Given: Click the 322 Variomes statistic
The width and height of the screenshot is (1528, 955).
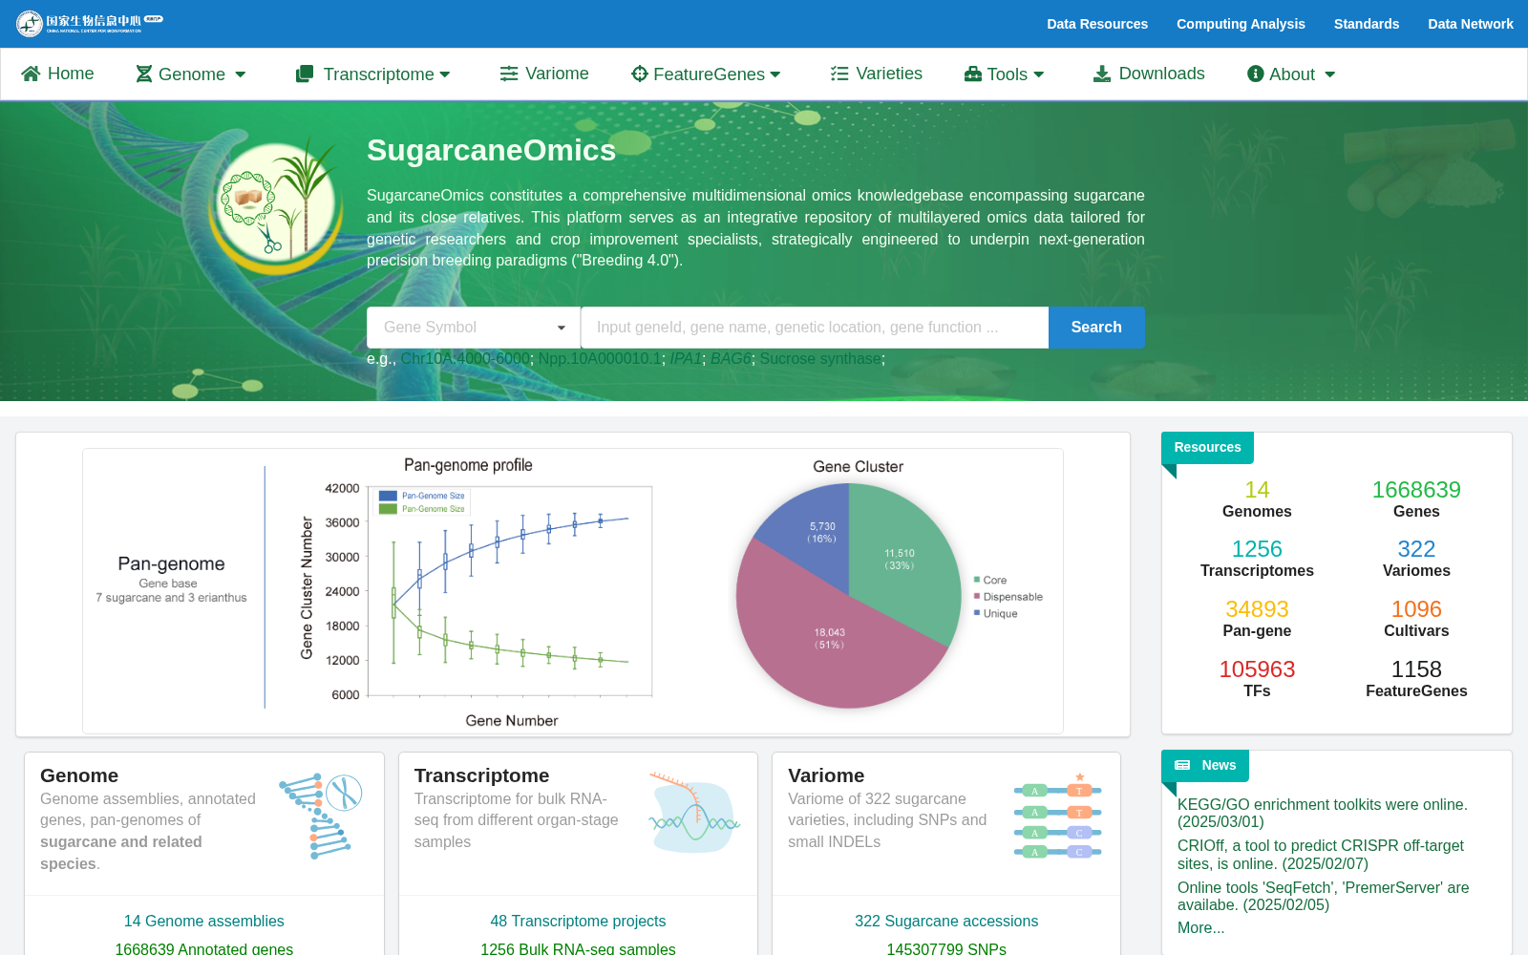Looking at the screenshot, I should coord(1416,559).
